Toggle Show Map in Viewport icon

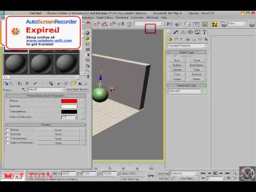(66, 83)
